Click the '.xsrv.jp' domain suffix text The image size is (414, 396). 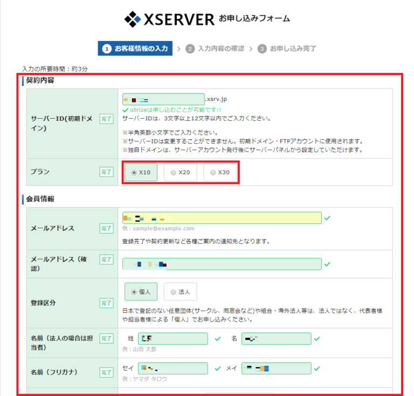[216, 99]
